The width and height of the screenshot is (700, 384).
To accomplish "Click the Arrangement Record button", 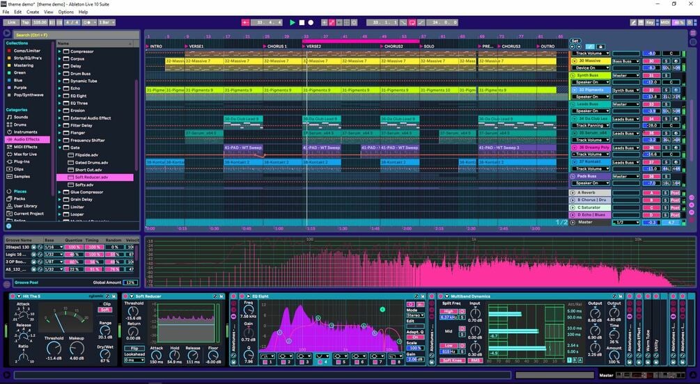I will click(311, 22).
